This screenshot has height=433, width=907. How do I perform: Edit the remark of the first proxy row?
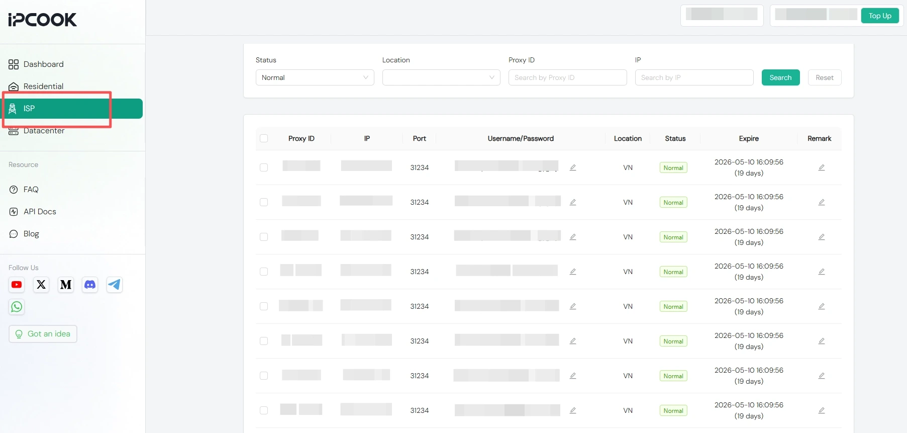tap(822, 167)
